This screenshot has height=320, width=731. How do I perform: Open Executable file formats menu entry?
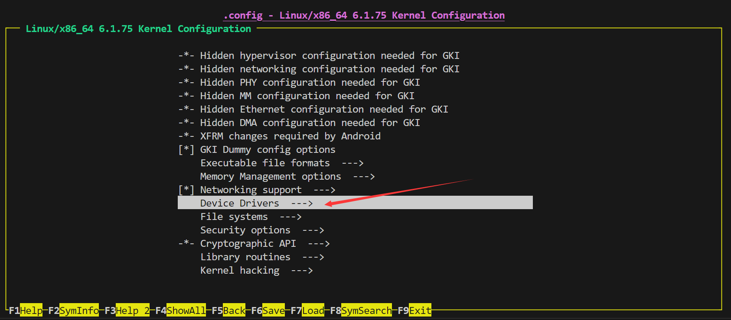tap(264, 163)
